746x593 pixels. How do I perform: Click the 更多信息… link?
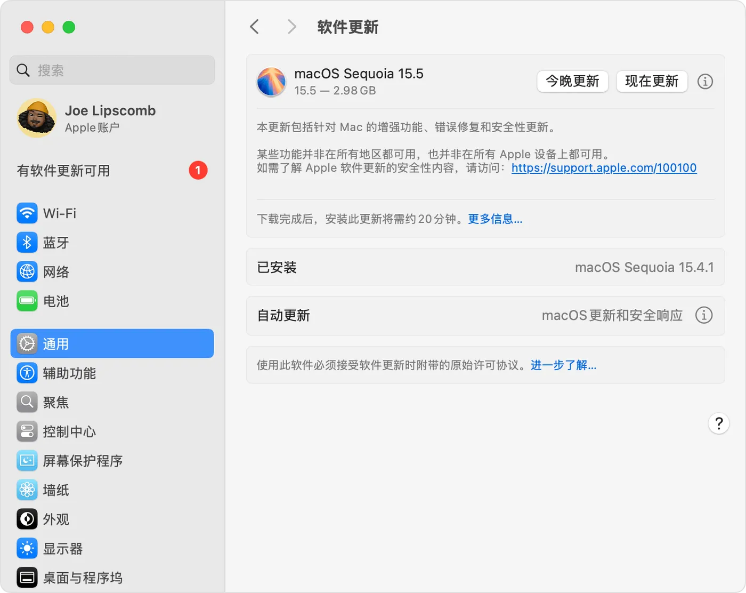click(494, 219)
